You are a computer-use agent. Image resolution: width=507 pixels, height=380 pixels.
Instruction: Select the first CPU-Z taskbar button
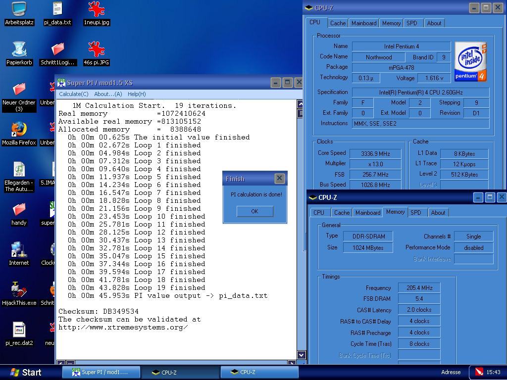point(180,372)
